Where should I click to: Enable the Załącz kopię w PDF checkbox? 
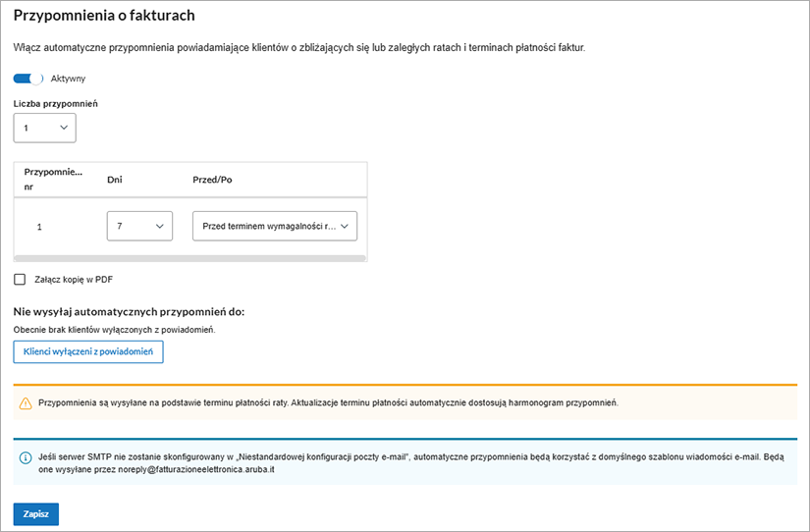(20, 279)
